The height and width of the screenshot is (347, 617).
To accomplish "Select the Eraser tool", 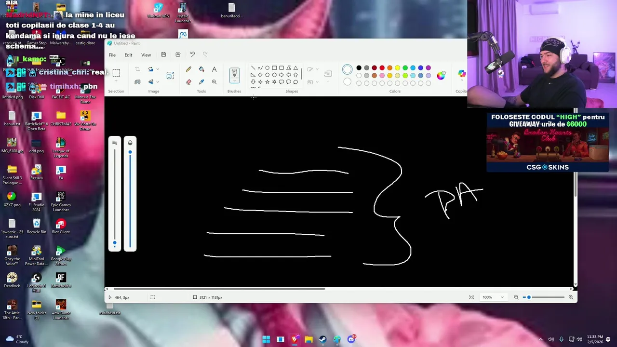I will point(188,82).
